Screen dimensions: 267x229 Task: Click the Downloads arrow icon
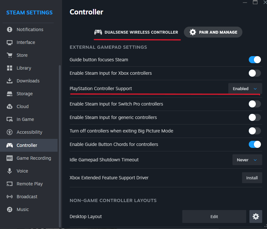[10, 81]
